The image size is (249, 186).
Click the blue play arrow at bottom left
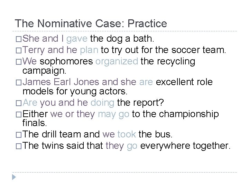click(x=14, y=177)
